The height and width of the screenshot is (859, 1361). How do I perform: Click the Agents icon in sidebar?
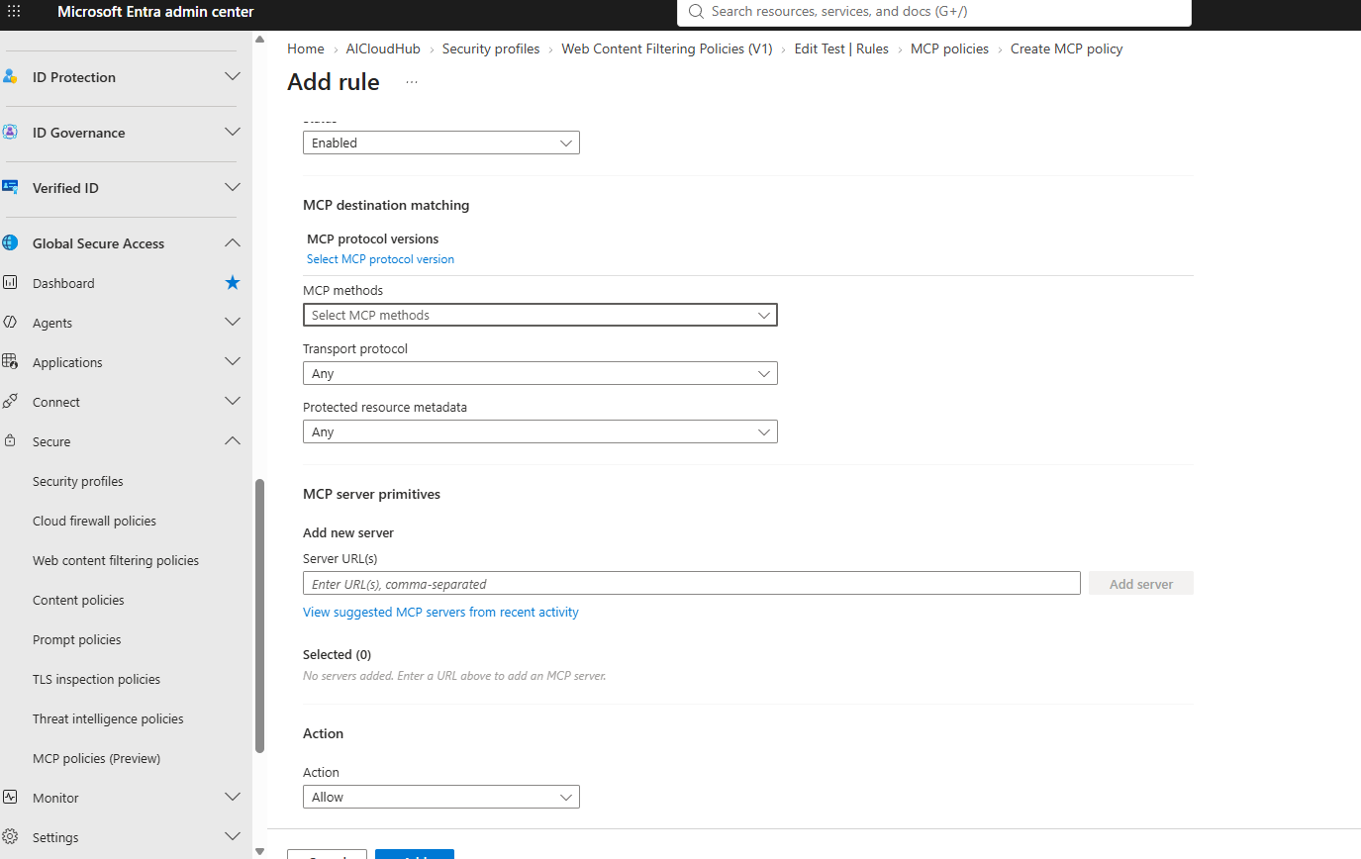tap(10, 323)
